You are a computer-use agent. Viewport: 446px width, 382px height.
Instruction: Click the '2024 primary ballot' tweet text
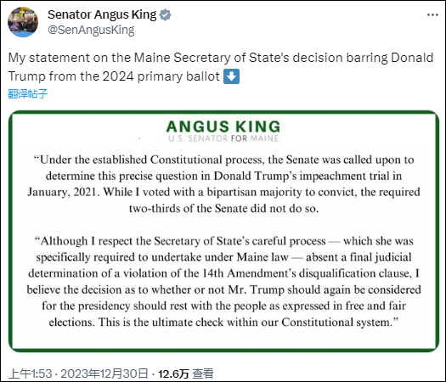click(x=161, y=76)
